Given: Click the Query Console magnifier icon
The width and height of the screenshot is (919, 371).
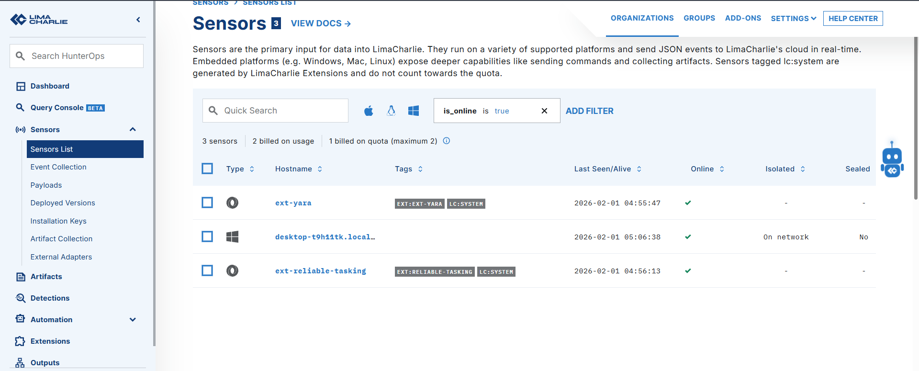Looking at the screenshot, I should click(x=20, y=107).
